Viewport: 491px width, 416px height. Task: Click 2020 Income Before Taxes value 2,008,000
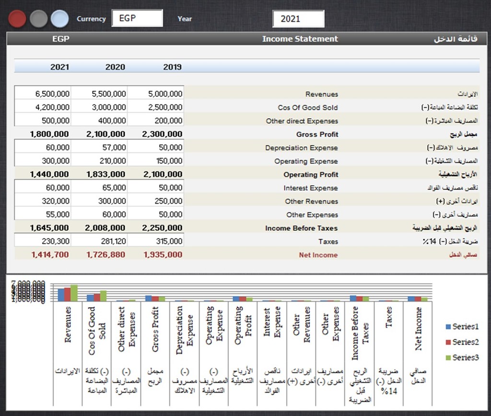pyautogui.click(x=105, y=228)
